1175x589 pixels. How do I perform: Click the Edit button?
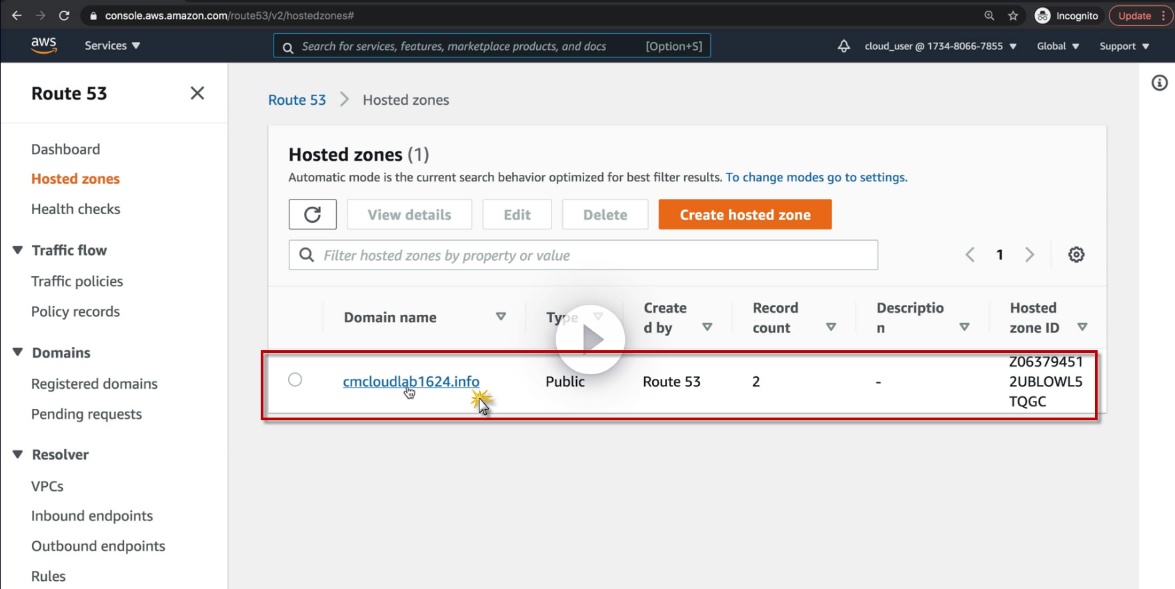pyautogui.click(x=517, y=214)
